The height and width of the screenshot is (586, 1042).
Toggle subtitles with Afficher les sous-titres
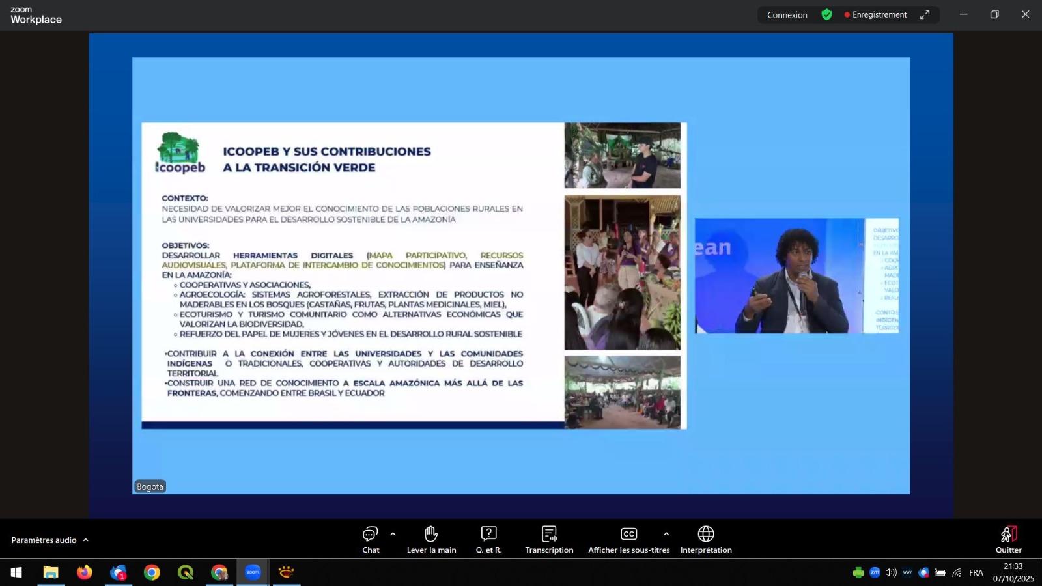pos(628,539)
